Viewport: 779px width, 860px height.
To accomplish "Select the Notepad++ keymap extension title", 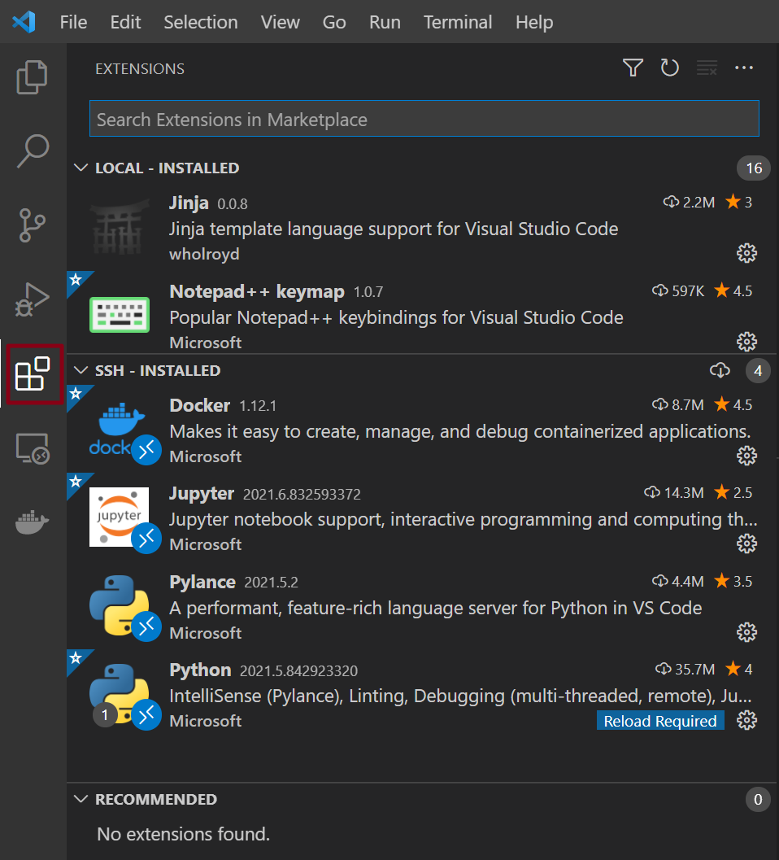I will 257,291.
